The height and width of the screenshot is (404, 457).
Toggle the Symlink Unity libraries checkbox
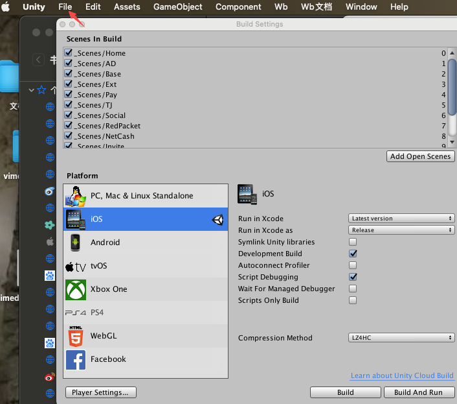353,242
